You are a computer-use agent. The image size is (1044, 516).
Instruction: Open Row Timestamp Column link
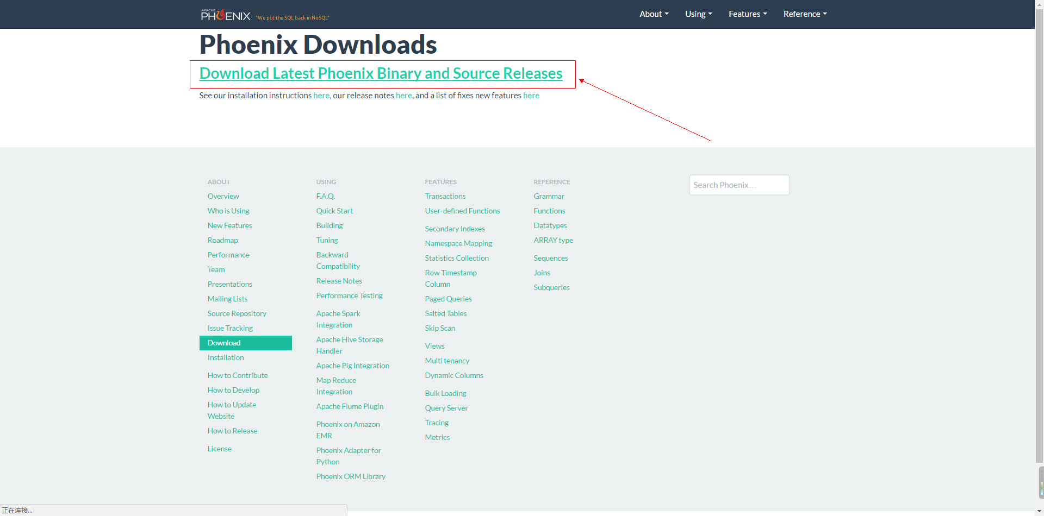click(451, 279)
